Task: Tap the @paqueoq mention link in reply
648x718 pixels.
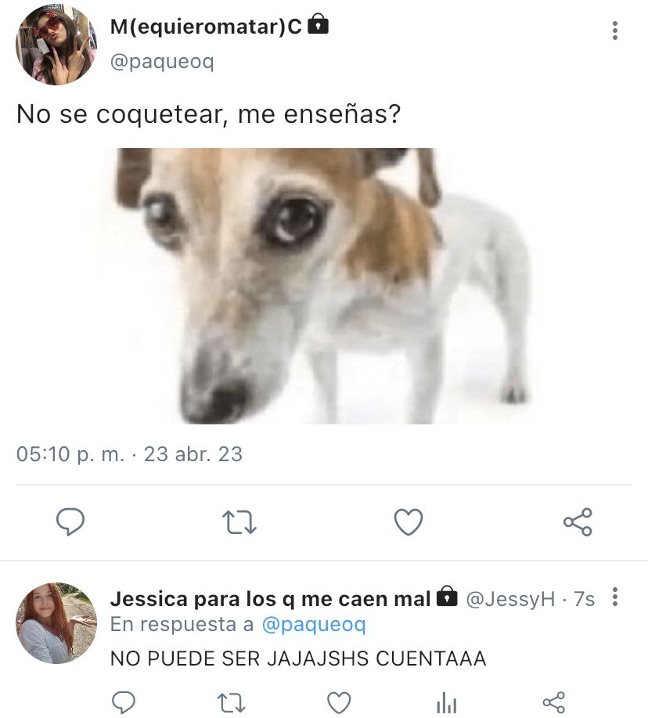Action: (x=314, y=625)
